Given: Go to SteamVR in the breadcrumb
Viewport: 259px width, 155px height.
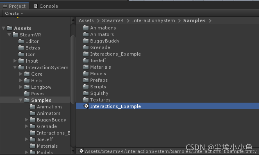Looking at the screenshot, I should pyautogui.click(x=113, y=20).
